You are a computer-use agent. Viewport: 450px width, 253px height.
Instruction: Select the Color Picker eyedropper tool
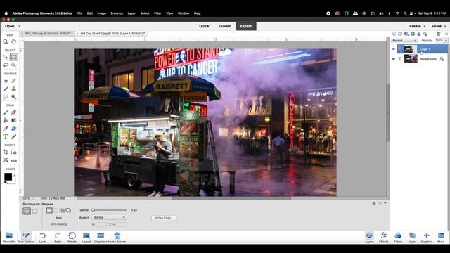(6, 129)
